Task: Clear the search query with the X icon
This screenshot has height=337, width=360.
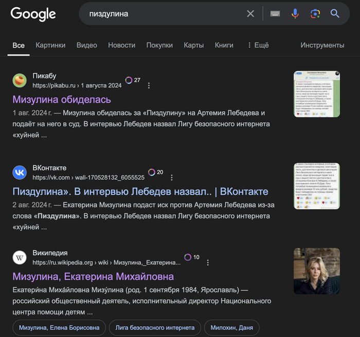Action: tap(250, 14)
